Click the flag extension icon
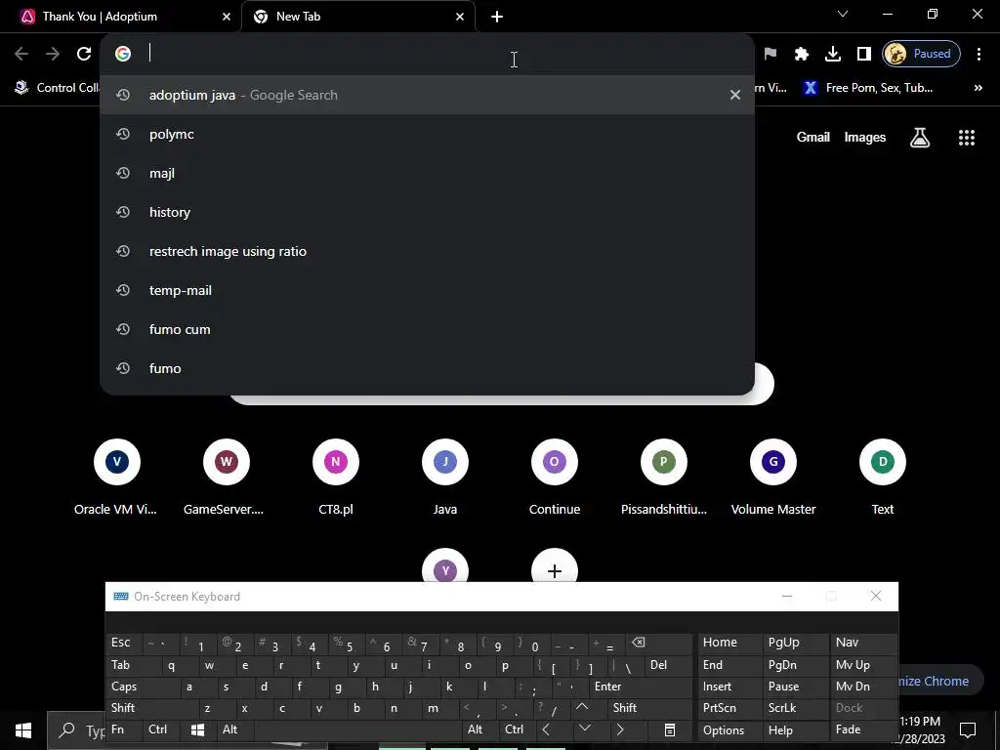The width and height of the screenshot is (1000, 750). coord(771,54)
